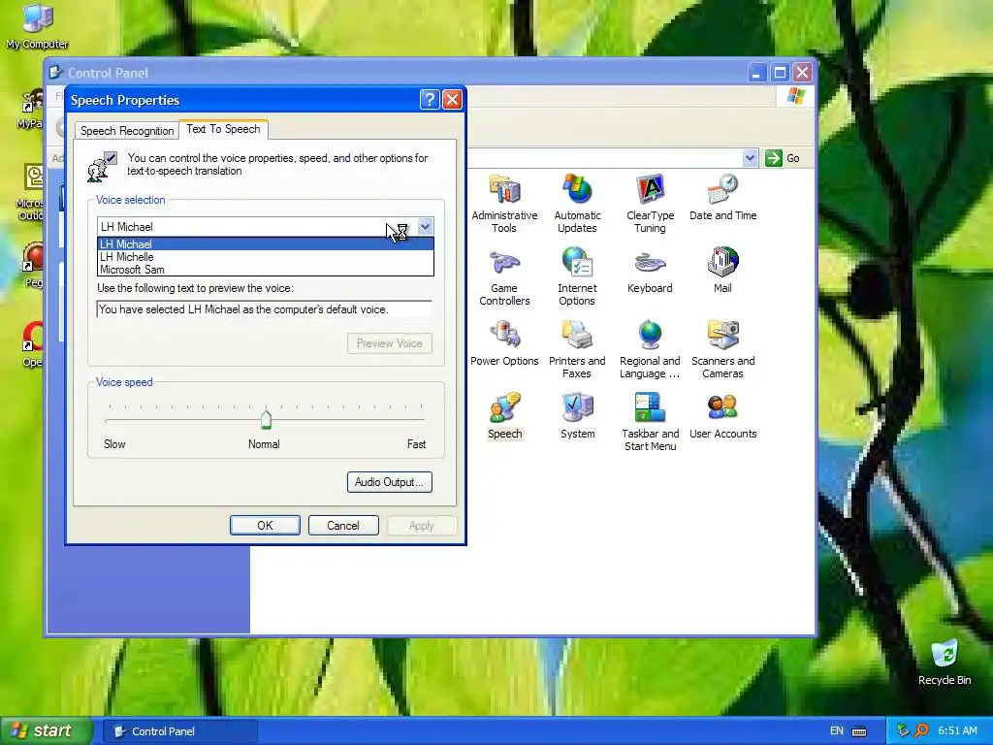Open Administrative Tools icon
The height and width of the screenshot is (745, 993).
(504, 204)
